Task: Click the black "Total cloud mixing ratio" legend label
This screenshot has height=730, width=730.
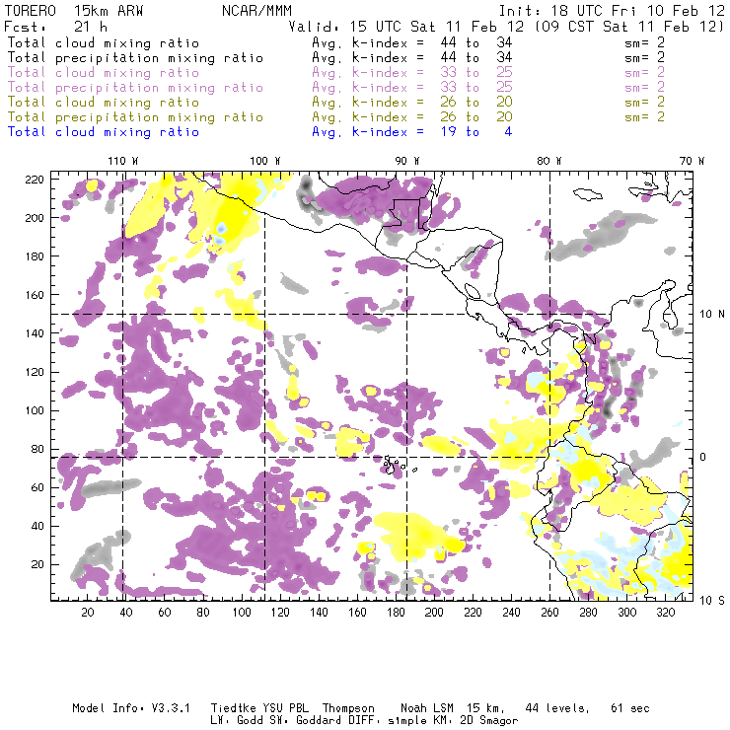Action: [104, 42]
